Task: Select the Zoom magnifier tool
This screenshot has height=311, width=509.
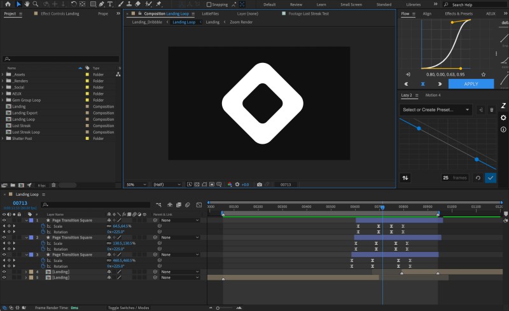Action: 36,4
